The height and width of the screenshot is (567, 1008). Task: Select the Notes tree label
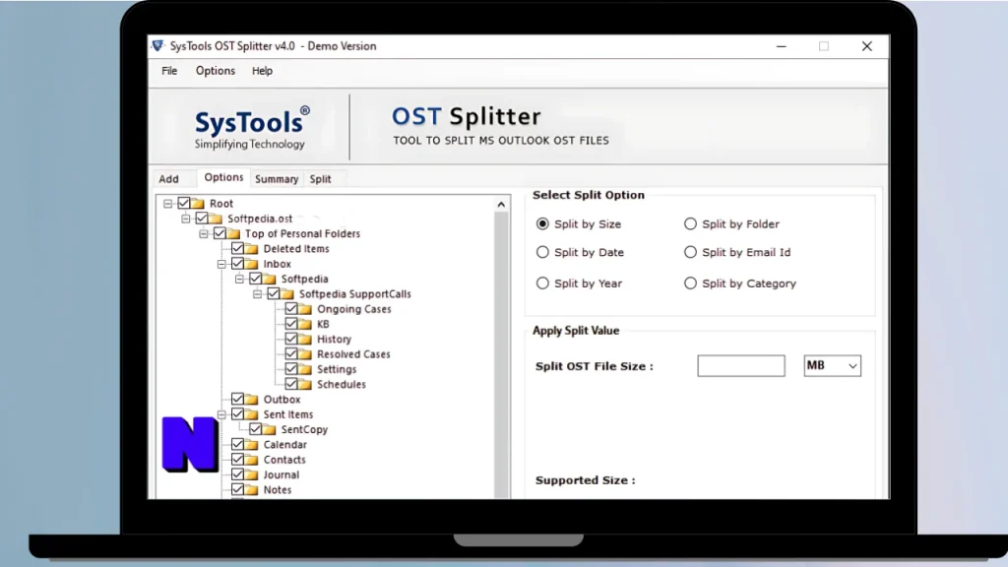pyautogui.click(x=278, y=490)
